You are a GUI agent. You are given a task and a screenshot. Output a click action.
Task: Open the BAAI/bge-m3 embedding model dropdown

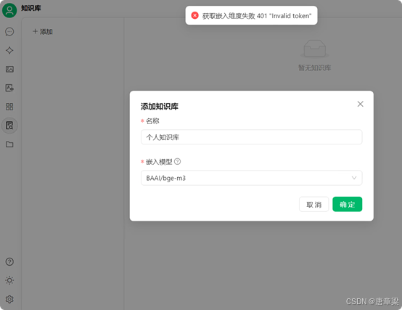tap(251, 178)
